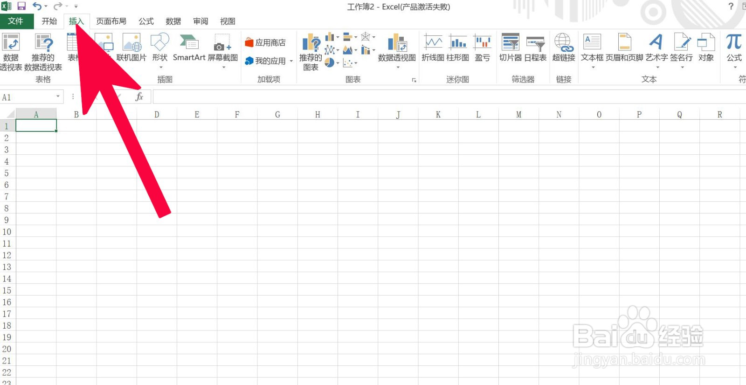The image size is (746, 385).
Task: Select row 12 header
Action: (7, 255)
